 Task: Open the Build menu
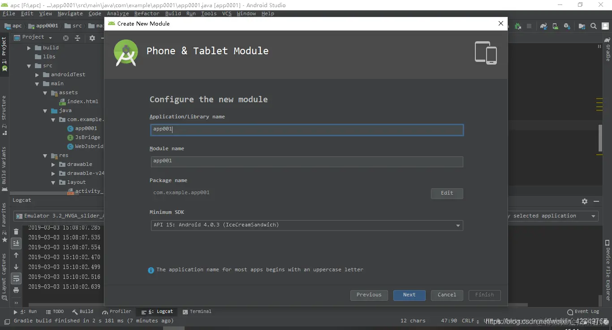(x=173, y=13)
